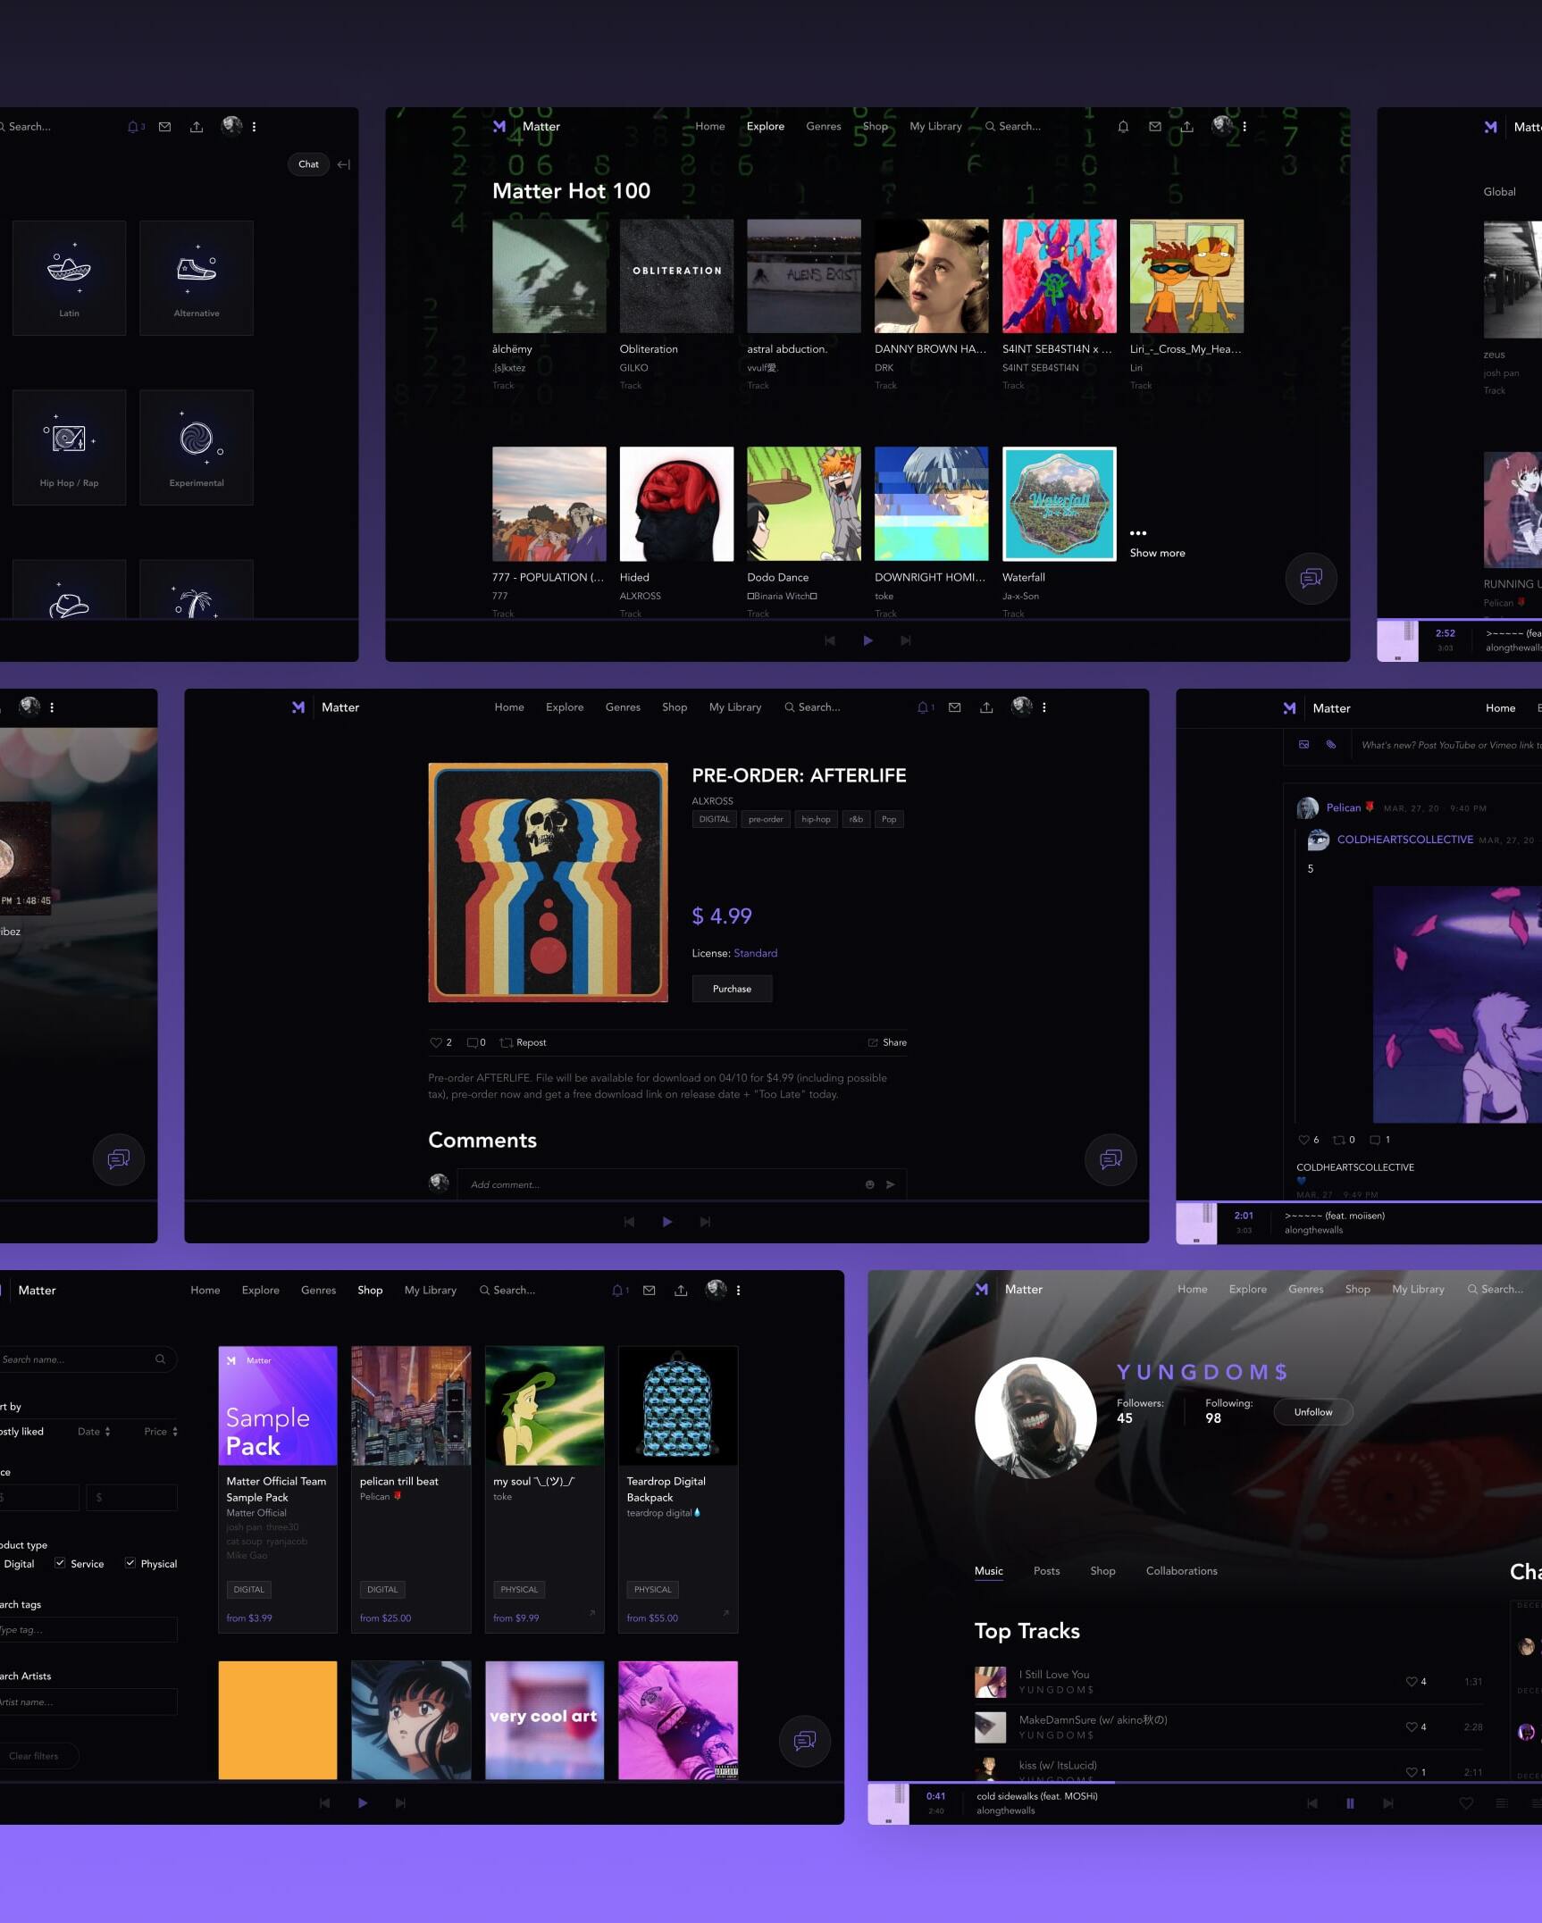Uncheck the Service filter checkbox
1542x1923 pixels.
[x=60, y=1563]
